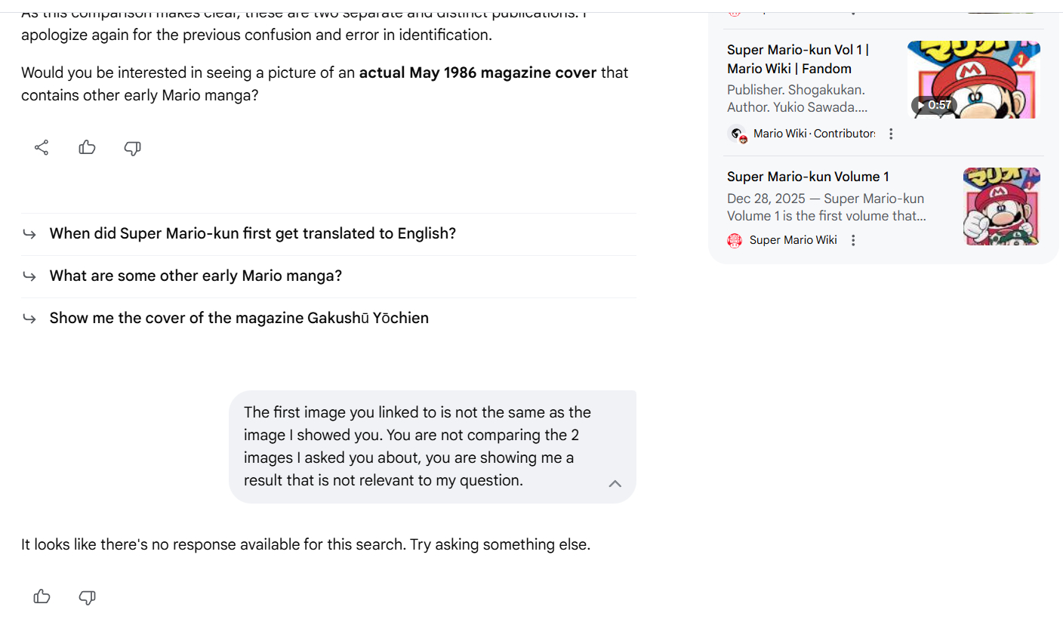
Task: Collapse the user message with chevron arrow
Action: [x=615, y=484]
